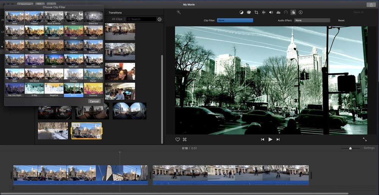379x195 pixels.
Task: Select the bicycle clip in timeline
Action: 231,175
